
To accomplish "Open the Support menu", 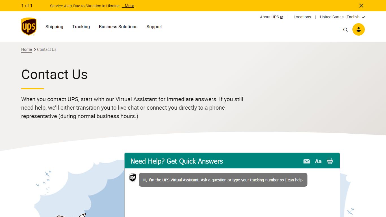I will (155, 27).
